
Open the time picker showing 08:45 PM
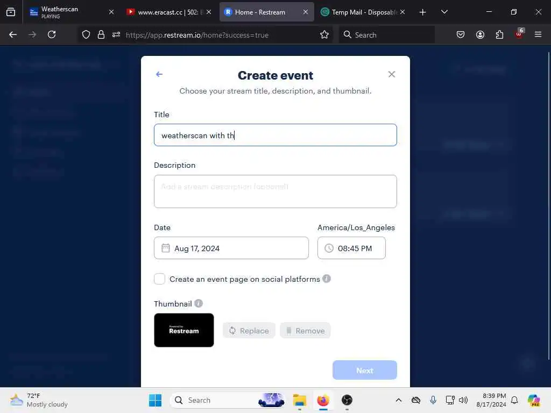pos(351,248)
